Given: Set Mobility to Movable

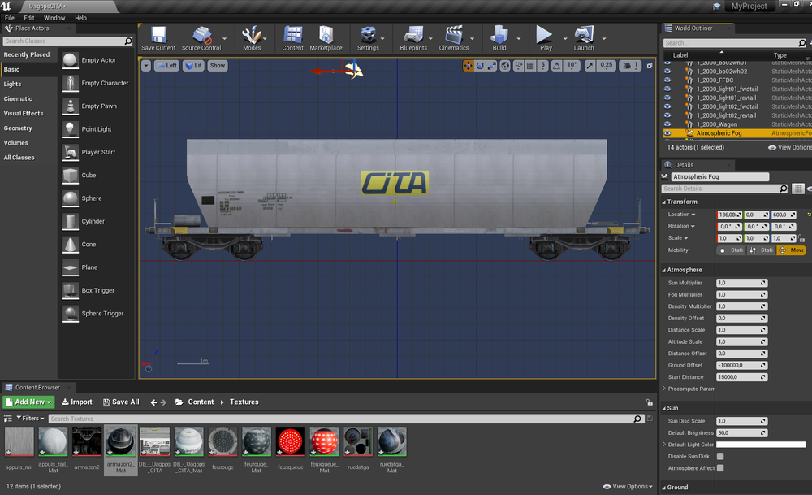Looking at the screenshot, I should 791,250.
